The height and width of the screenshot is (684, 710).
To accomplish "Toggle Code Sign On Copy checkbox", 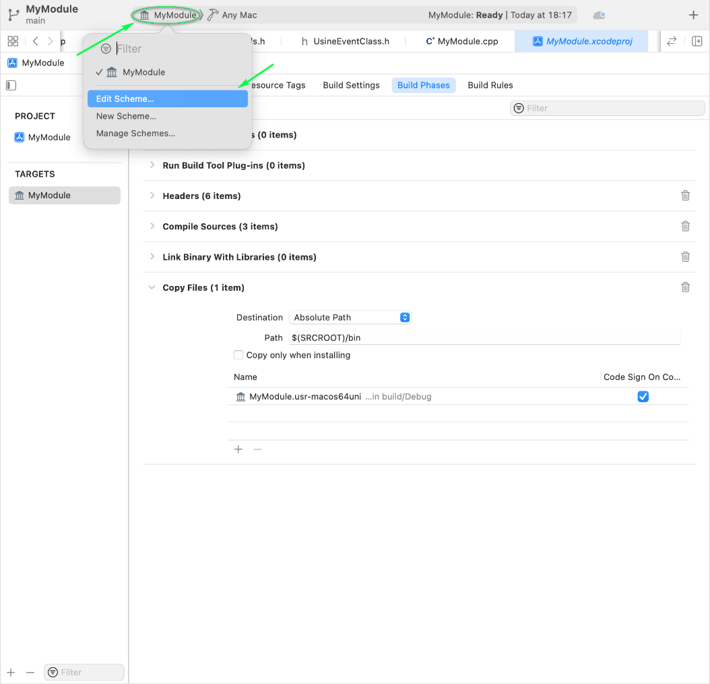I will tap(643, 397).
